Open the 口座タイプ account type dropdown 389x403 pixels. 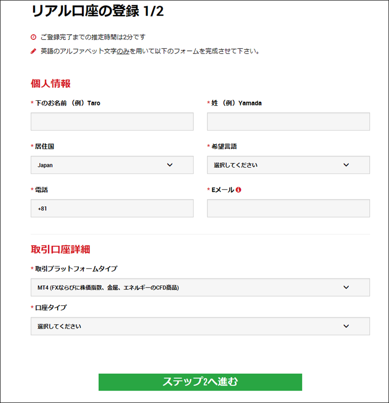[200, 326]
